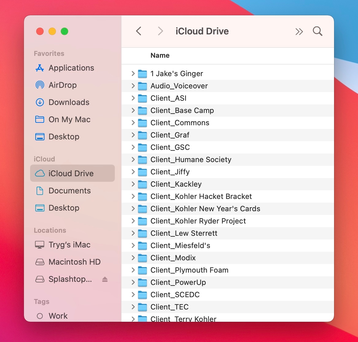358x342 pixels.
Task: Click the Splashtop disk icon
Action: 40,279
